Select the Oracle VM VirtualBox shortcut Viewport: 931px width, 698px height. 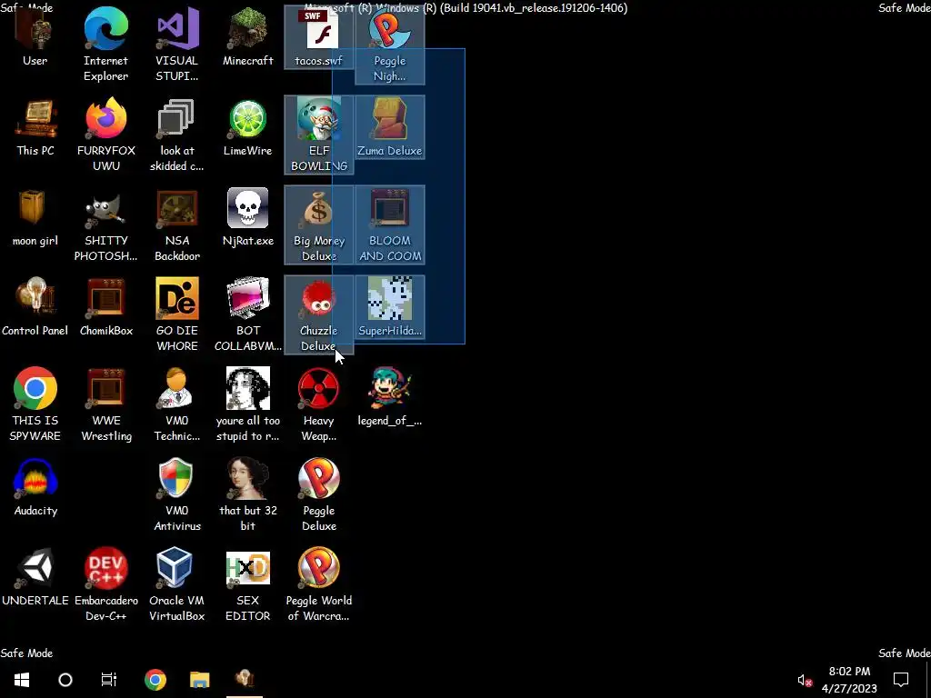point(177,584)
